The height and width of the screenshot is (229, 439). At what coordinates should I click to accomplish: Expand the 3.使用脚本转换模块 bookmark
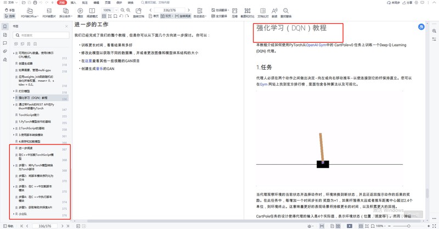[14, 135]
